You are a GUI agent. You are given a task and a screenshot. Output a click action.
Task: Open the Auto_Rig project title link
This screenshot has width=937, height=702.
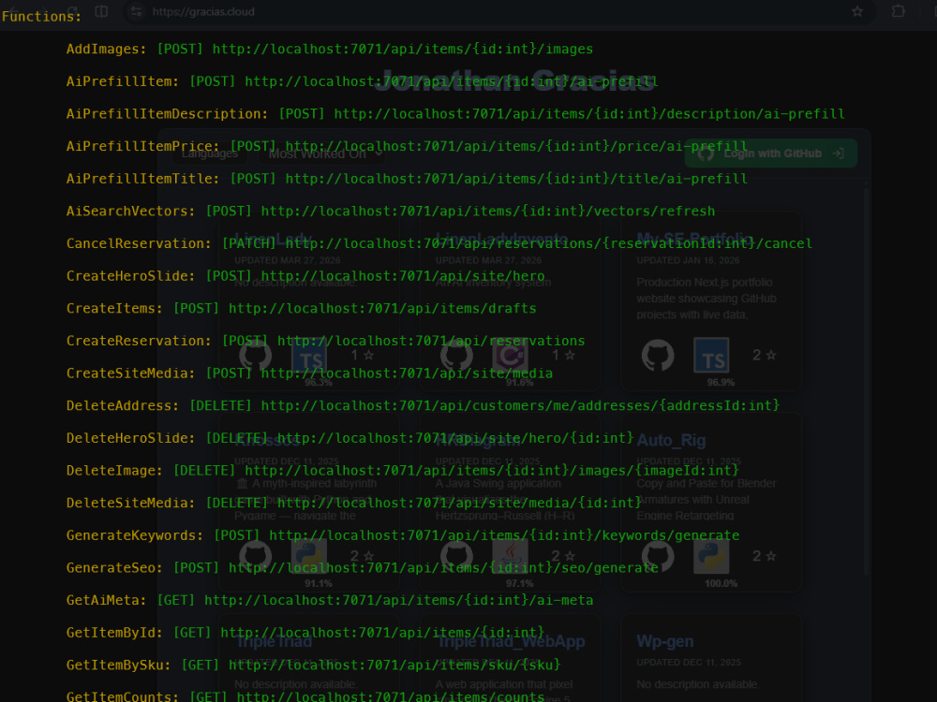671,441
